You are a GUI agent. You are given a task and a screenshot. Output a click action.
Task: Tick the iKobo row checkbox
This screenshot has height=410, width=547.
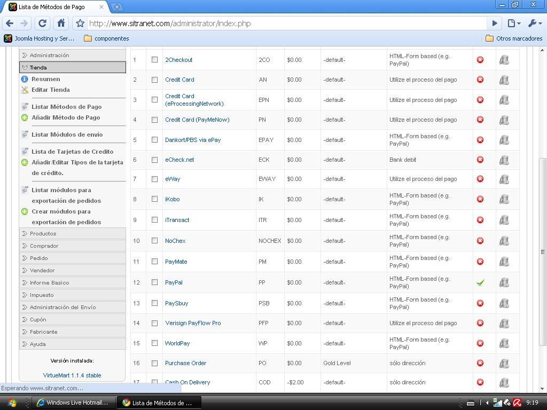[x=154, y=199]
